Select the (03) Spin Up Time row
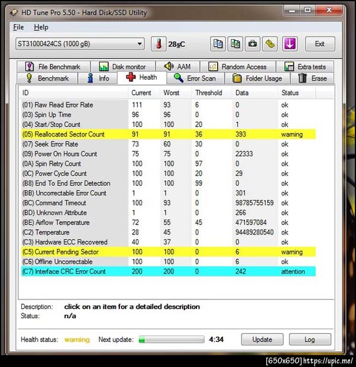Image resolution: width=356 pixels, height=367 pixels. tap(168, 115)
